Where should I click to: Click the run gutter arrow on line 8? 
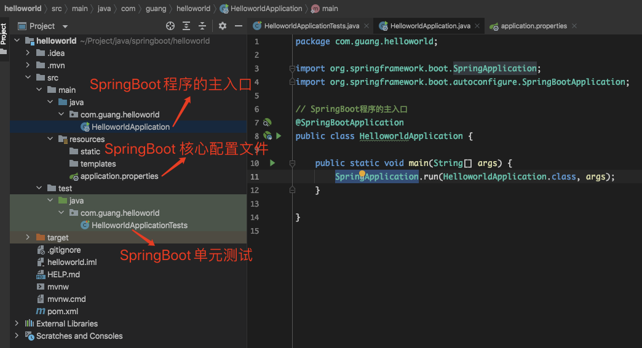[279, 135]
